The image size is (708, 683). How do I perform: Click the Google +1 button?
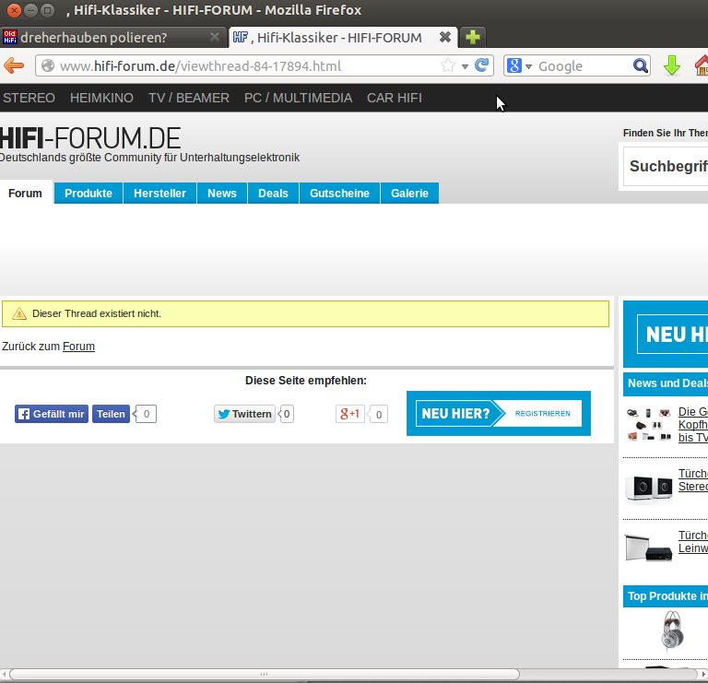(350, 414)
